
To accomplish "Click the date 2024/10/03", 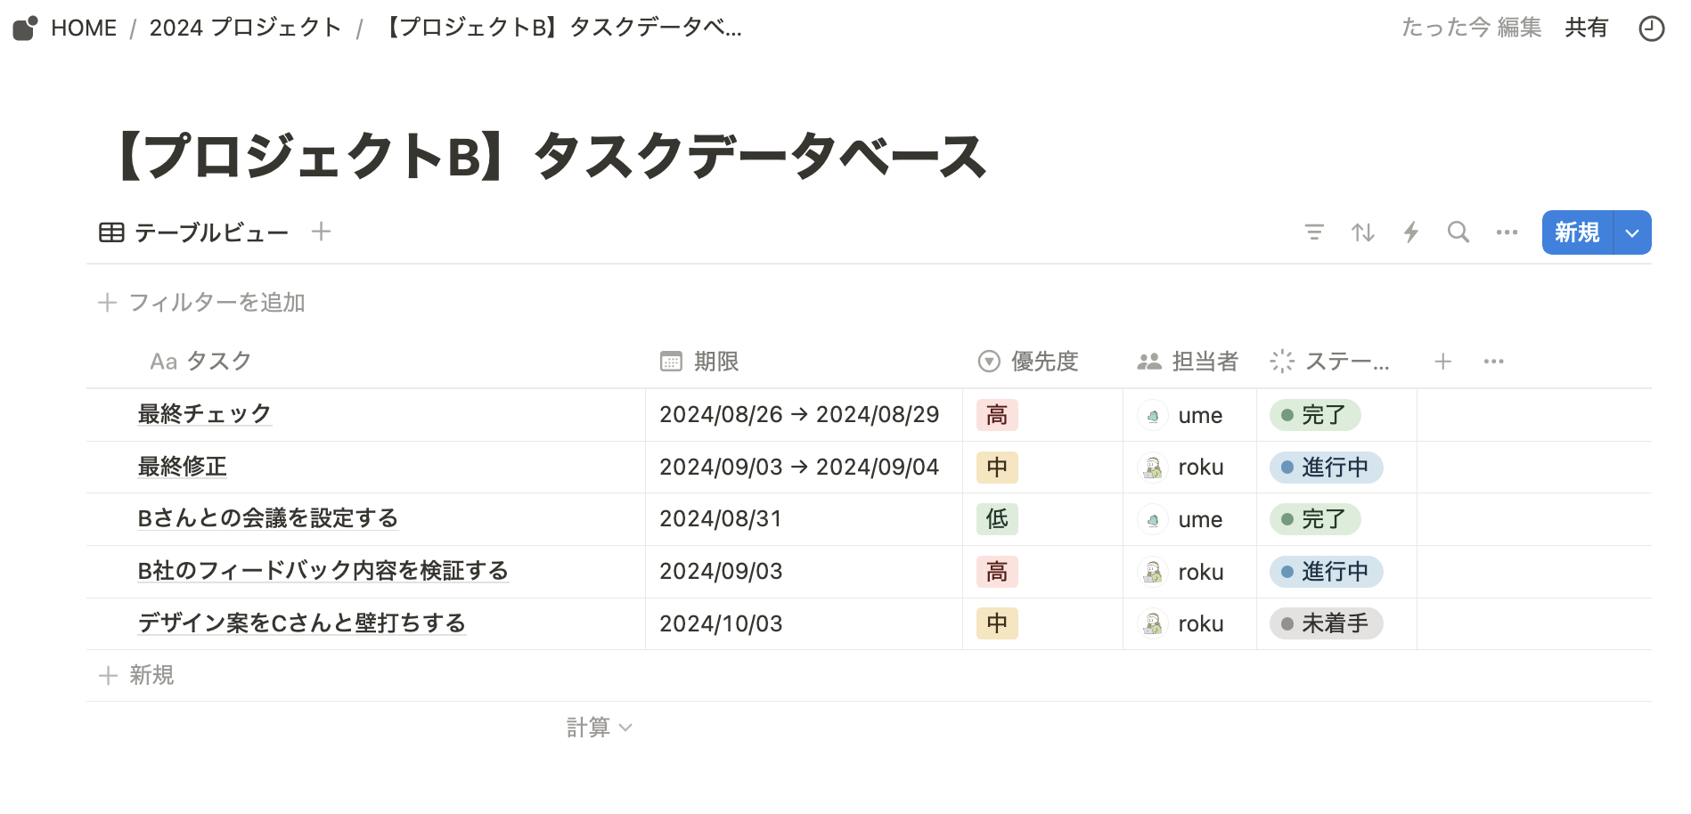I will (x=721, y=623).
